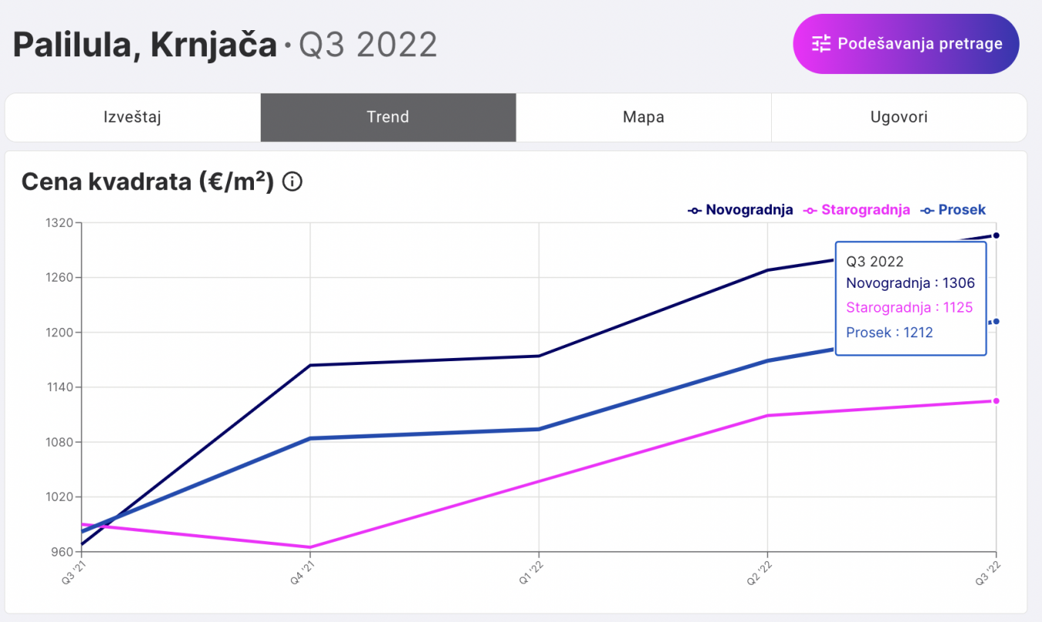Image resolution: width=1042 pixels, height=622 pixels.
Task: Click the info icon beside Cena kvadrata
Action: point(293,182)
